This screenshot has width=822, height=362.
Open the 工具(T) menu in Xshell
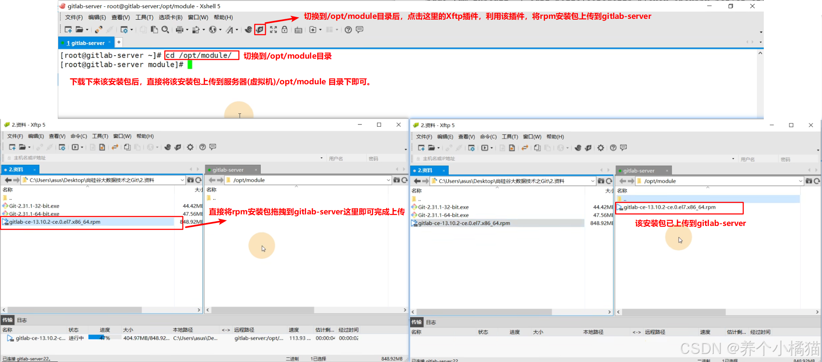point(144,17)
